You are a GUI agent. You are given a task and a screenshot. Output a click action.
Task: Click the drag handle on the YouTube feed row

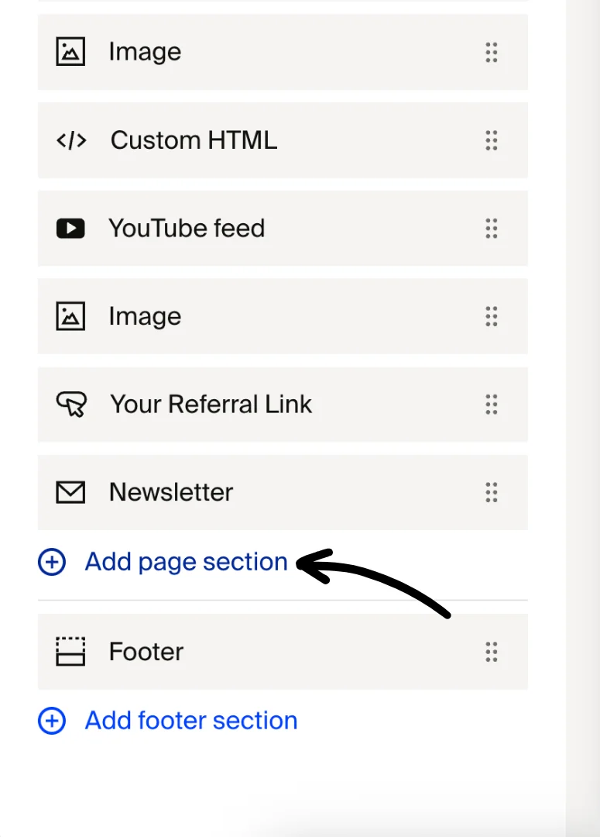coord(492,229)
